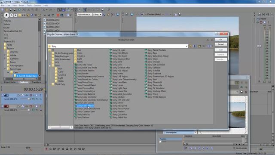The image size is (275, 155).
Task: Toggle Mask checkbox in Pan/Crop keyframe list
Action: 160,142
